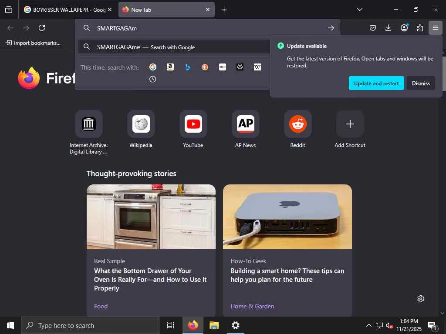
Task: Search browsing history with clock icon
Action: tap(153, 79)
